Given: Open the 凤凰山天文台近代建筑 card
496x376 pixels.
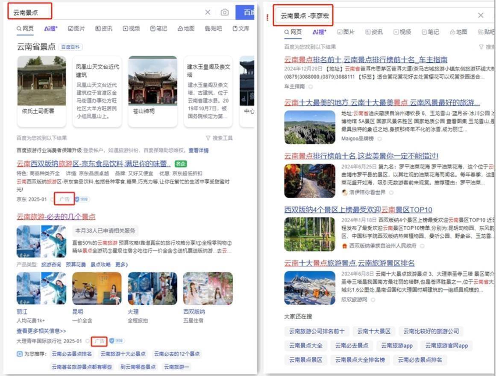Looking at the screenshot, I should tap(97, 91).
